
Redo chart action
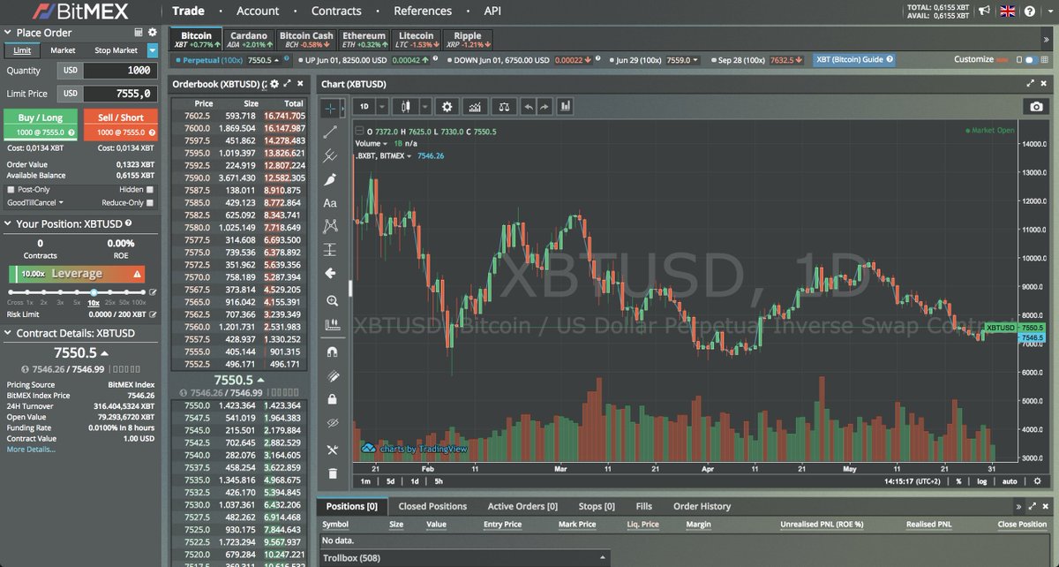pos(544,106)
